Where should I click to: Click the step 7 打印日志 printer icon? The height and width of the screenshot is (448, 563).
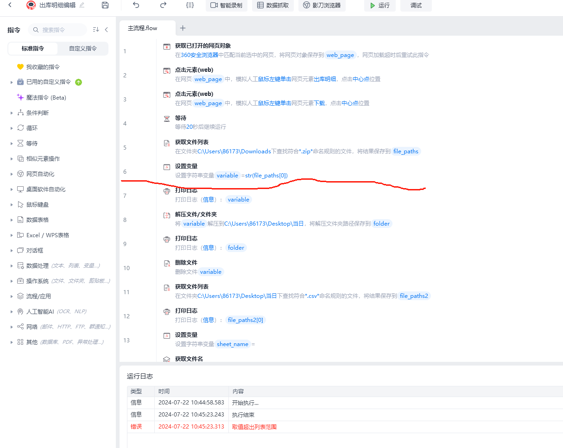coord(167,191)
